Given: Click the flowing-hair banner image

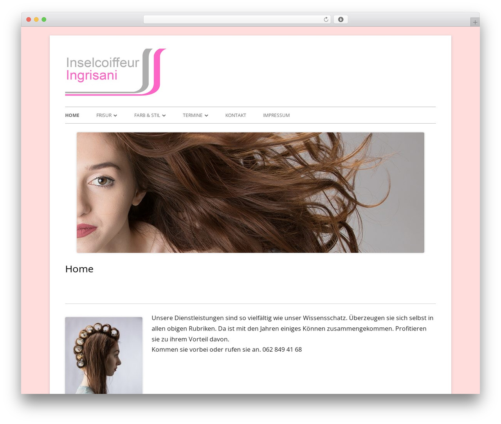Looking at the screenshot, I should (250, 192).
